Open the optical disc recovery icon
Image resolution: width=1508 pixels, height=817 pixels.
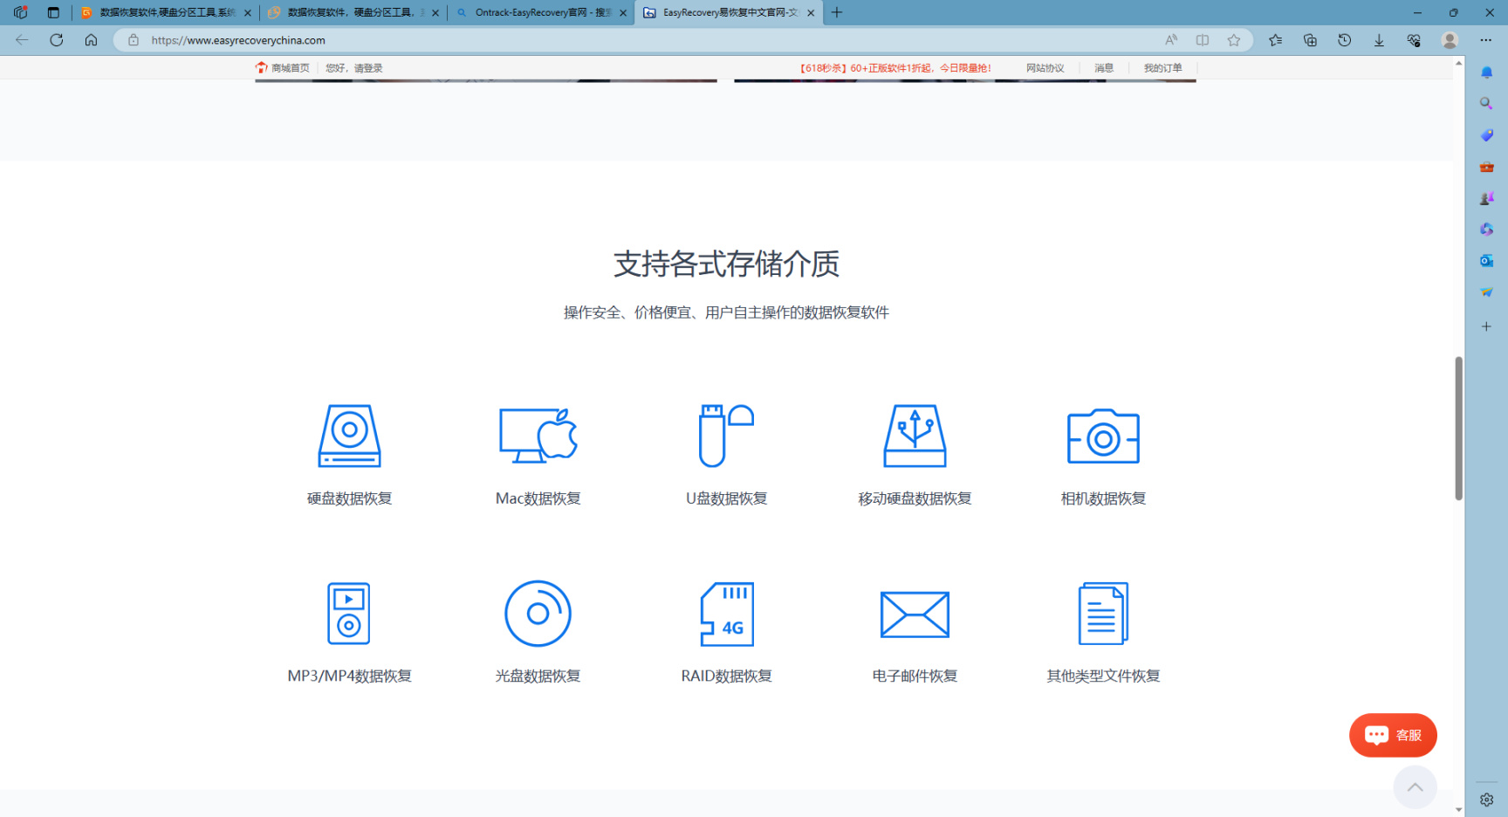[538, 614]
